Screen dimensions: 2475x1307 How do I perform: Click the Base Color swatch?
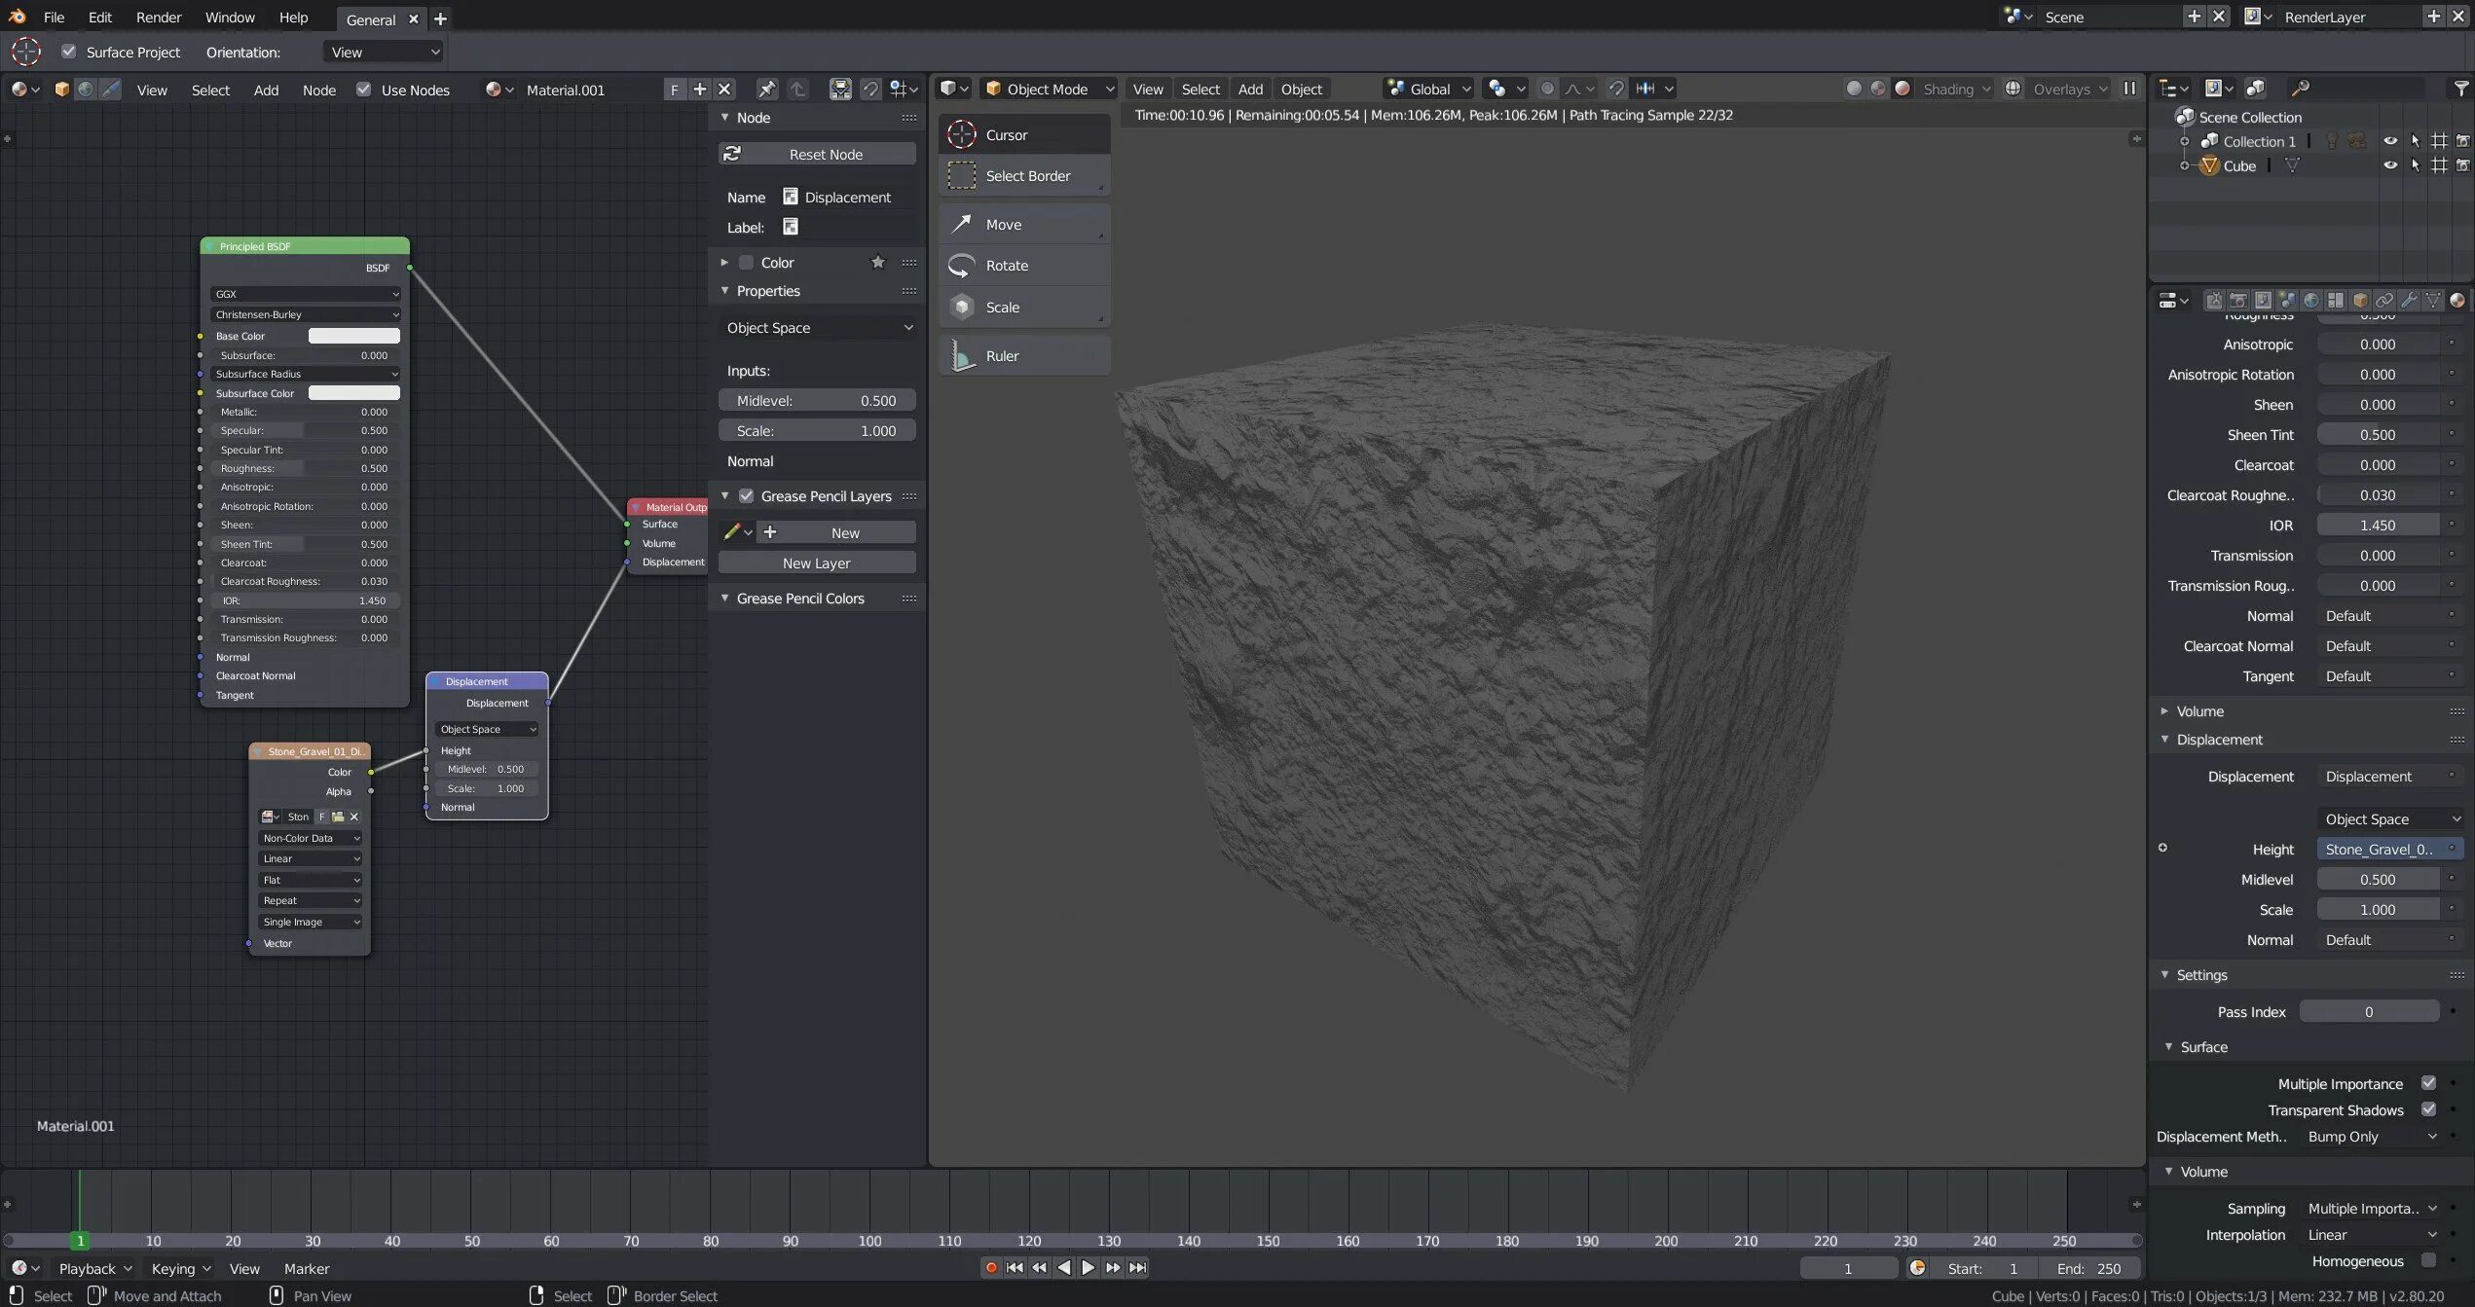tap(353, 336)
